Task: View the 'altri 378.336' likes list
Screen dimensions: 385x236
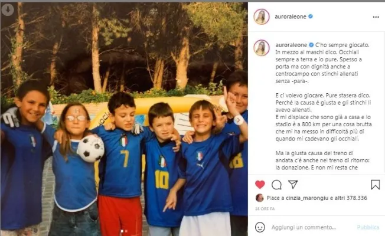Action: (x=350, y=198)
